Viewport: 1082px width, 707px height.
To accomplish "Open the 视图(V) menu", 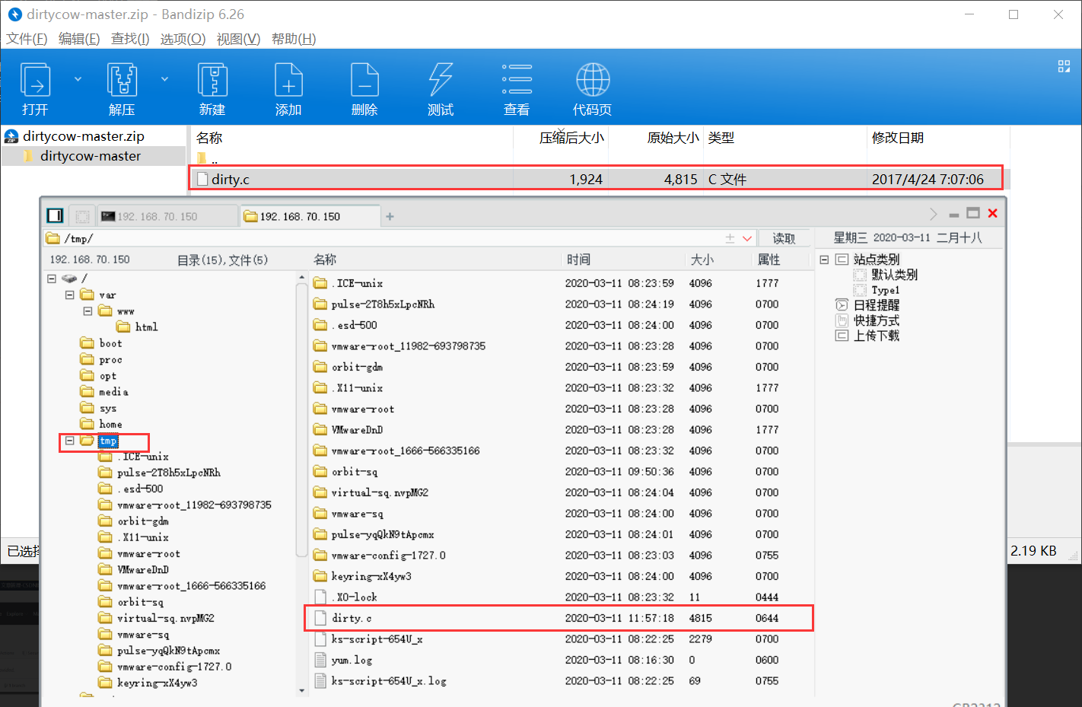I will [238, 39].
